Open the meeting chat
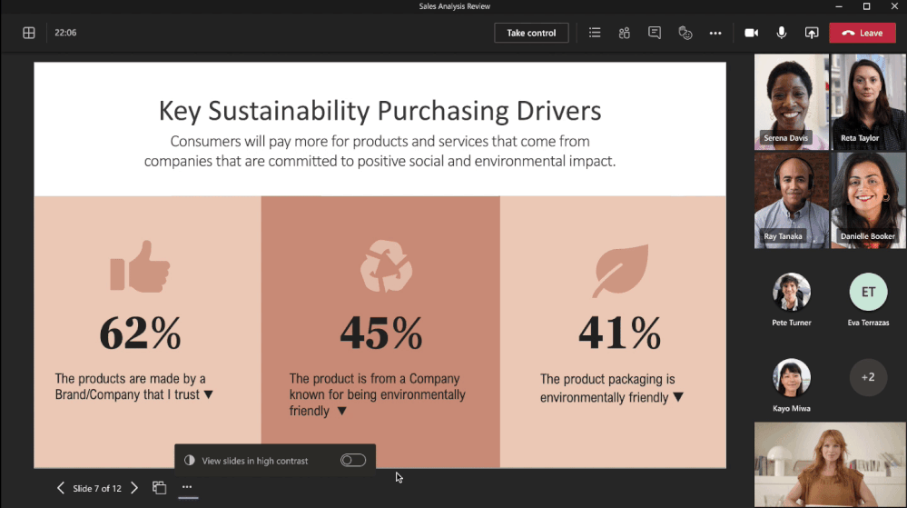 tap(655, 33)
